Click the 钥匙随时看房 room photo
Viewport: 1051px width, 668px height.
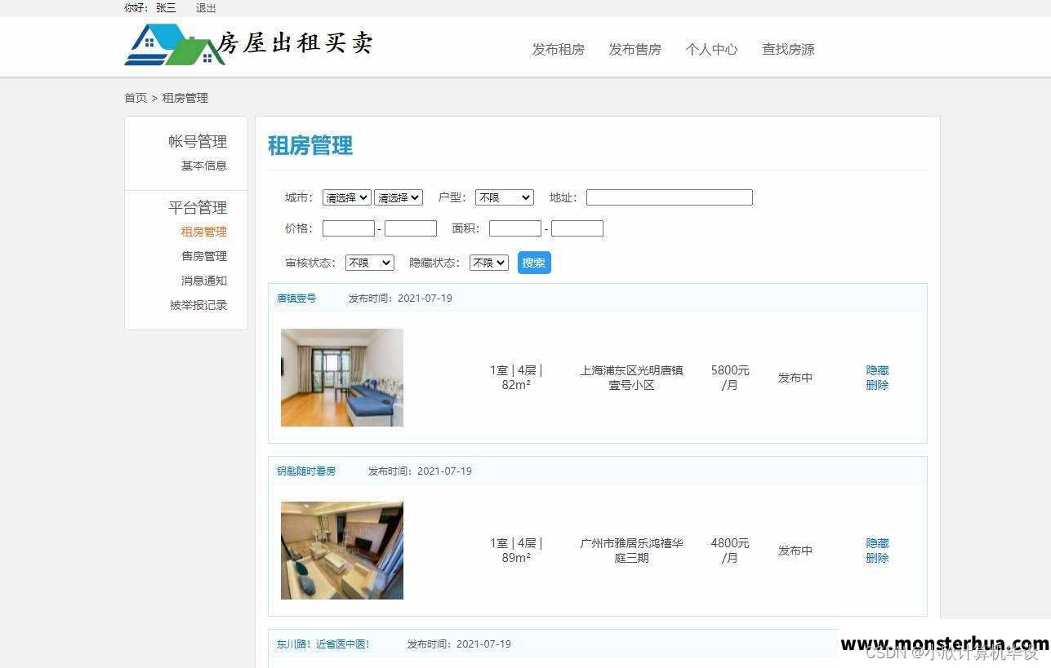click(342, 551)
